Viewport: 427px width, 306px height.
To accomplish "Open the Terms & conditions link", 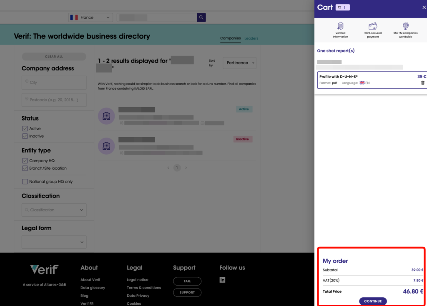I will (x=144, y=288).
